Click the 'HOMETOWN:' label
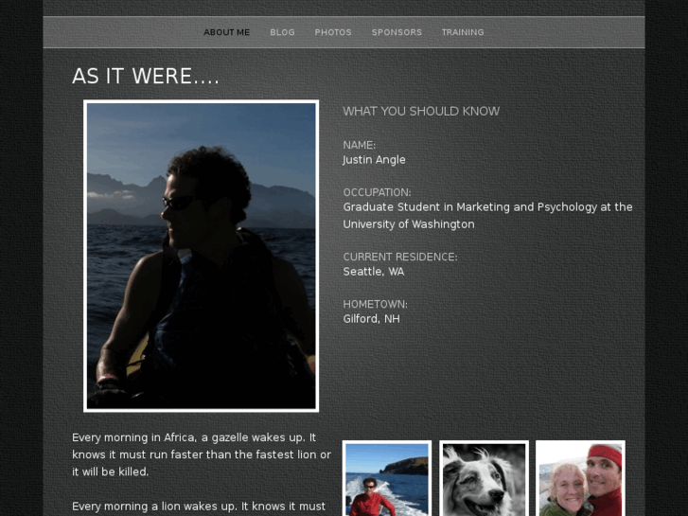 pyautogui.click(x=375, y=304)
